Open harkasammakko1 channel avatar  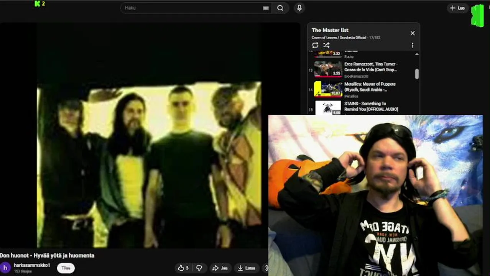(x=5, y=268)
